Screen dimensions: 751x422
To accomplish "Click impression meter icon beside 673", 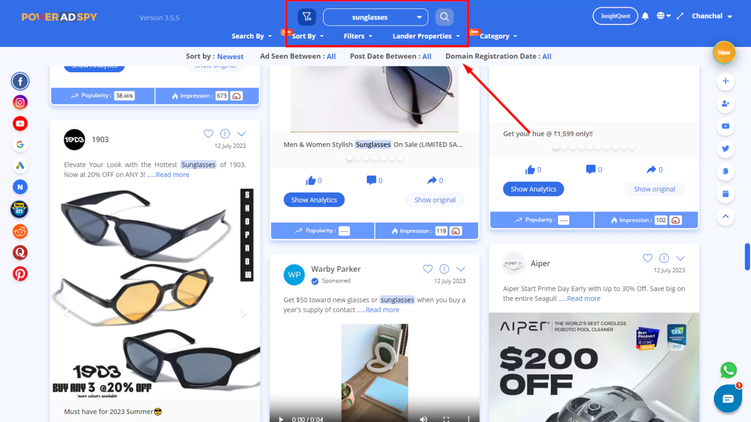I will [237, 96].
